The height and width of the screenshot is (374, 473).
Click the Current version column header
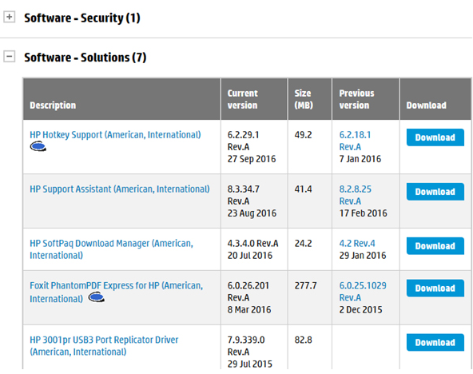(x=254, y=99)
